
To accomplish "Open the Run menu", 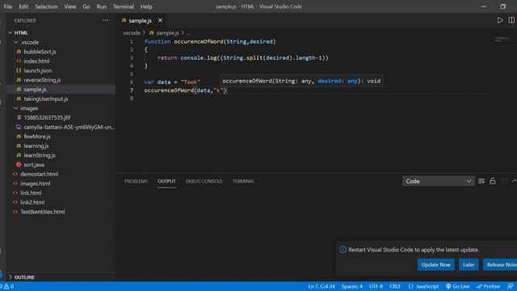I will (x=102, y=6).
